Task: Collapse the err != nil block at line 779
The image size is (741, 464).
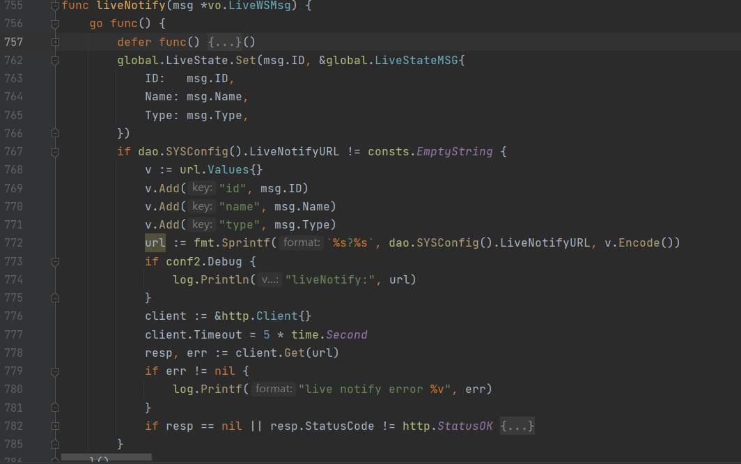Action: point(55,371)
